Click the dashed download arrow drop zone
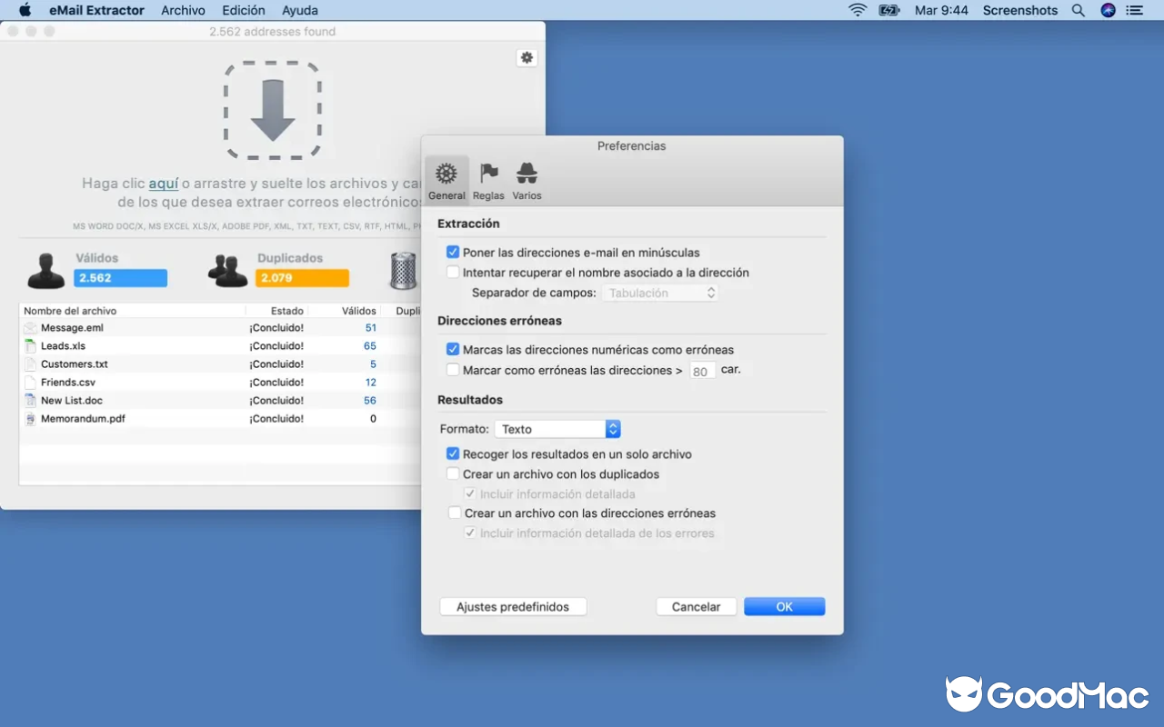This screenshot has height=727, width=1164. 272,109
